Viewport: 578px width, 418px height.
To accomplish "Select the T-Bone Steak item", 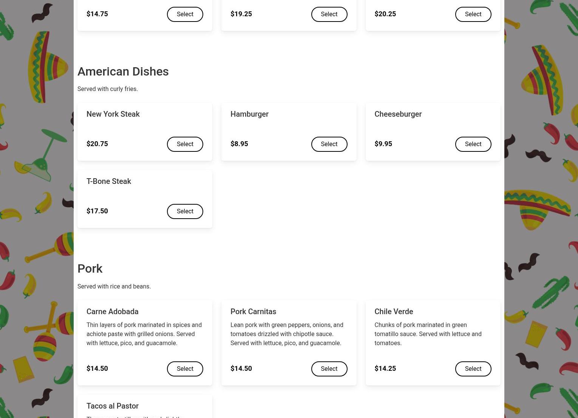I will (185, 211).
